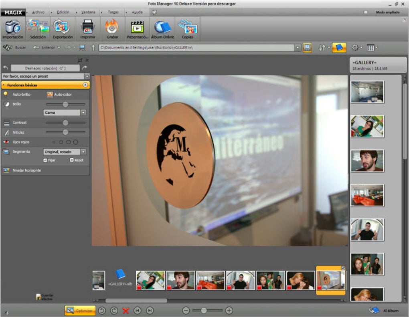
Task: Select smallest Ojos rojos circle
Action: pos(54,142)
